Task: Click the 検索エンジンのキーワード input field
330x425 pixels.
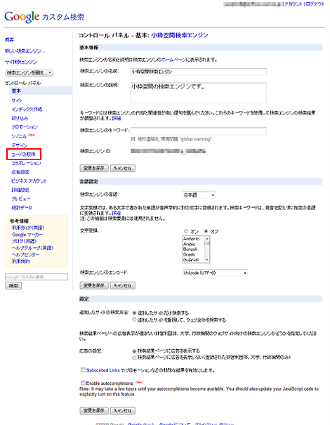Action: tap(198, 131)
